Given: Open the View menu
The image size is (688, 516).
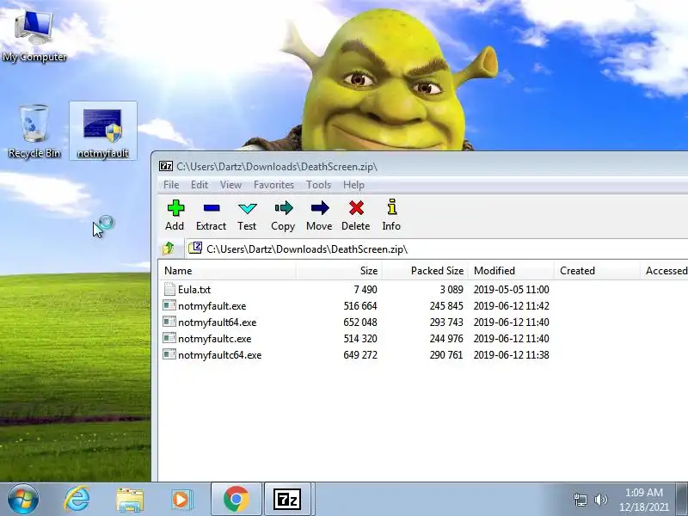Looking at the screenshot, I should 230,185.
